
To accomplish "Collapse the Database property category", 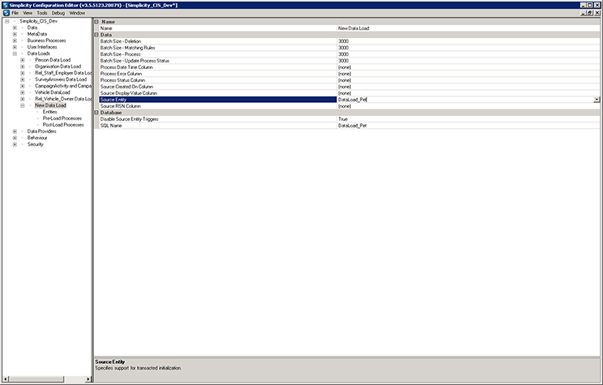I will point(96,113).
